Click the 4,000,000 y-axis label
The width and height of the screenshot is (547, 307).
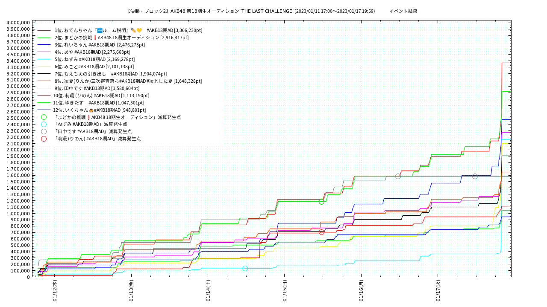18,23
